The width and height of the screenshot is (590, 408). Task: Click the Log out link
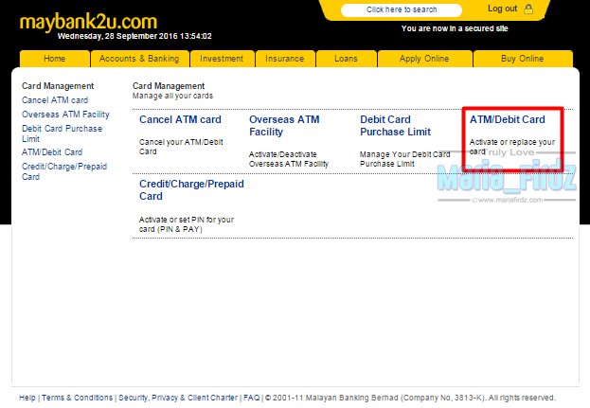coord(502,9)
